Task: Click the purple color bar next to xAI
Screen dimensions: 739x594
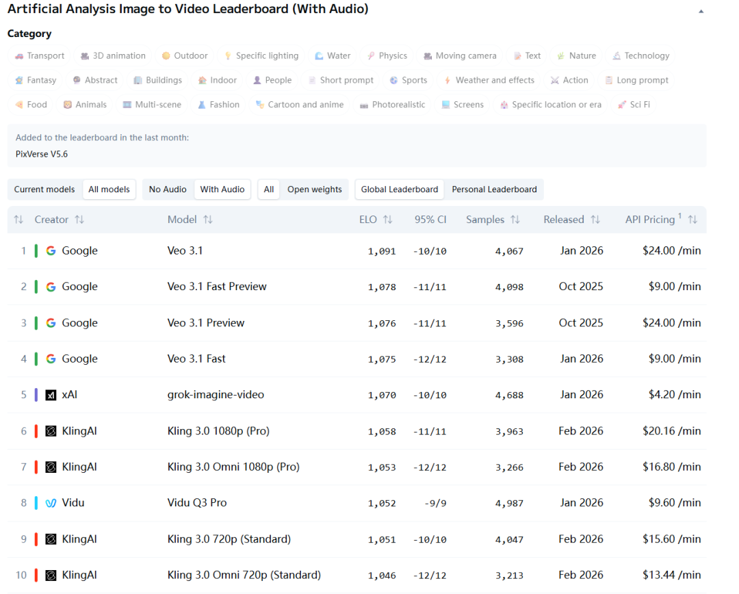Action: [36, 395]
